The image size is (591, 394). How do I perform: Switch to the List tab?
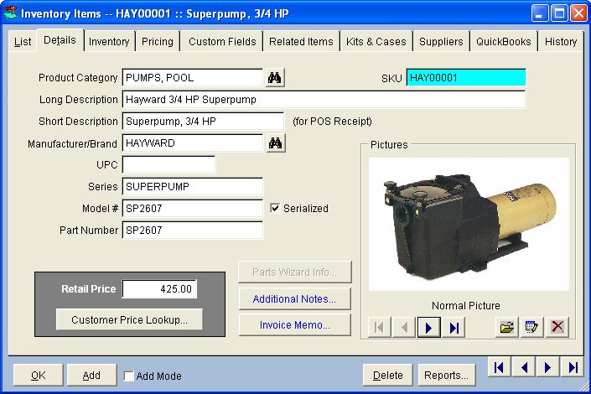(x=23, y=41)
